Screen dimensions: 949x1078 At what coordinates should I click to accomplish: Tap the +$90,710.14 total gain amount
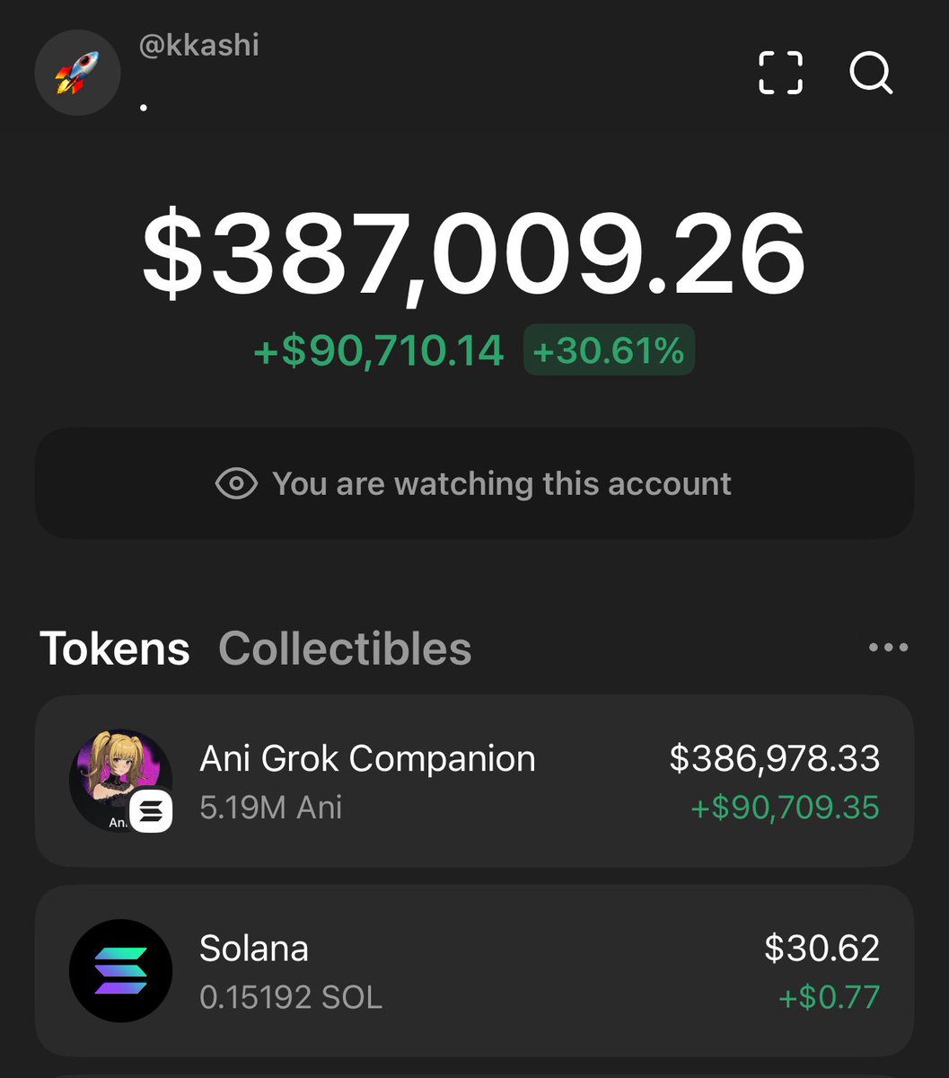point(379,350)
